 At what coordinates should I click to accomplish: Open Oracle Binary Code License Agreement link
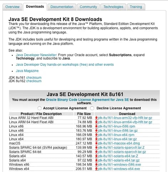pos(87,100)
